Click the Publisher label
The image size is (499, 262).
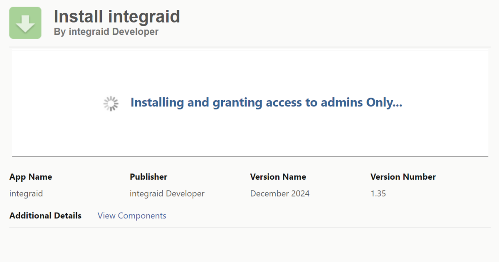pos(148,177)
